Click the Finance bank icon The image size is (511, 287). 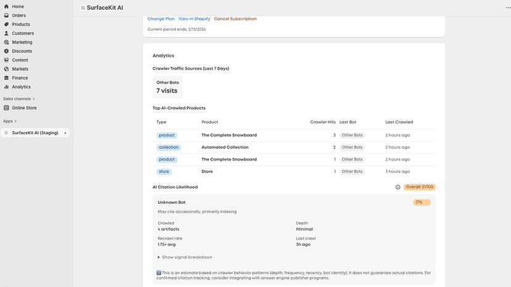pyautogui.click(x=6, y=78)
